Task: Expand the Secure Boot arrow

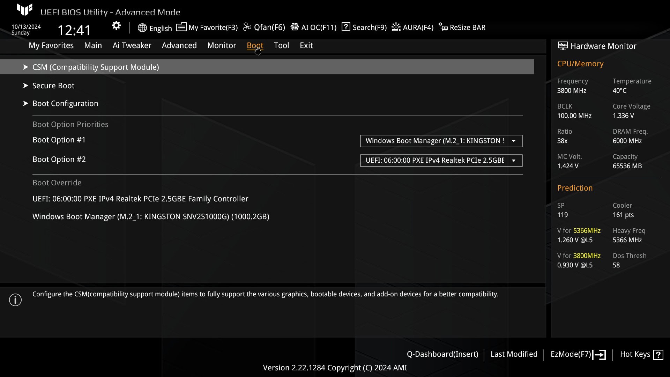Action: coord(25,86)
